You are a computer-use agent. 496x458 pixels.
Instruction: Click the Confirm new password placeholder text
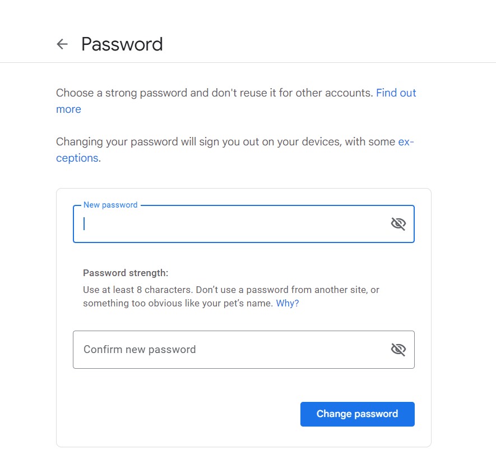(x=140, y=349)
